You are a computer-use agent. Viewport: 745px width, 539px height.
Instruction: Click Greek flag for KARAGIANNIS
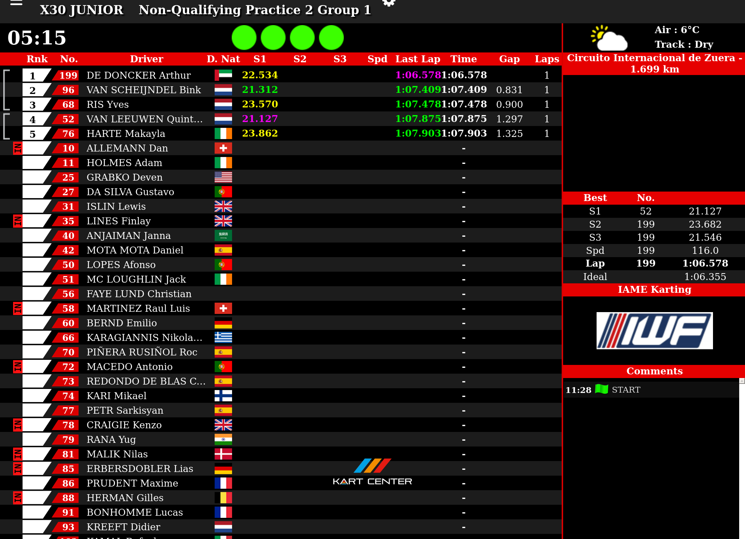pyautogui.click(x=223, y=338)
